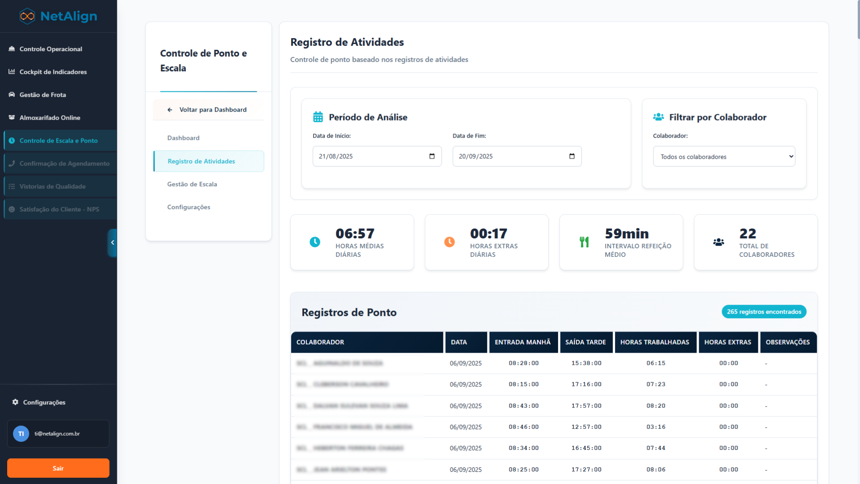Click the Gestão de Frota car icon

tap(12, 95)
